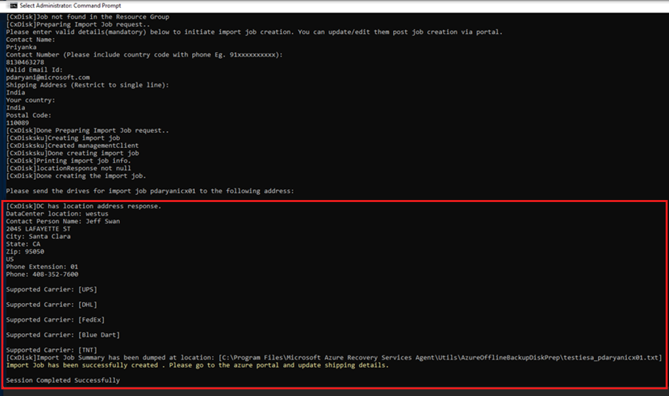The width and height of the screenshot is (669, 396).
Task: Click the line 'Session Completed Successfully'
Action: (64, 380)
